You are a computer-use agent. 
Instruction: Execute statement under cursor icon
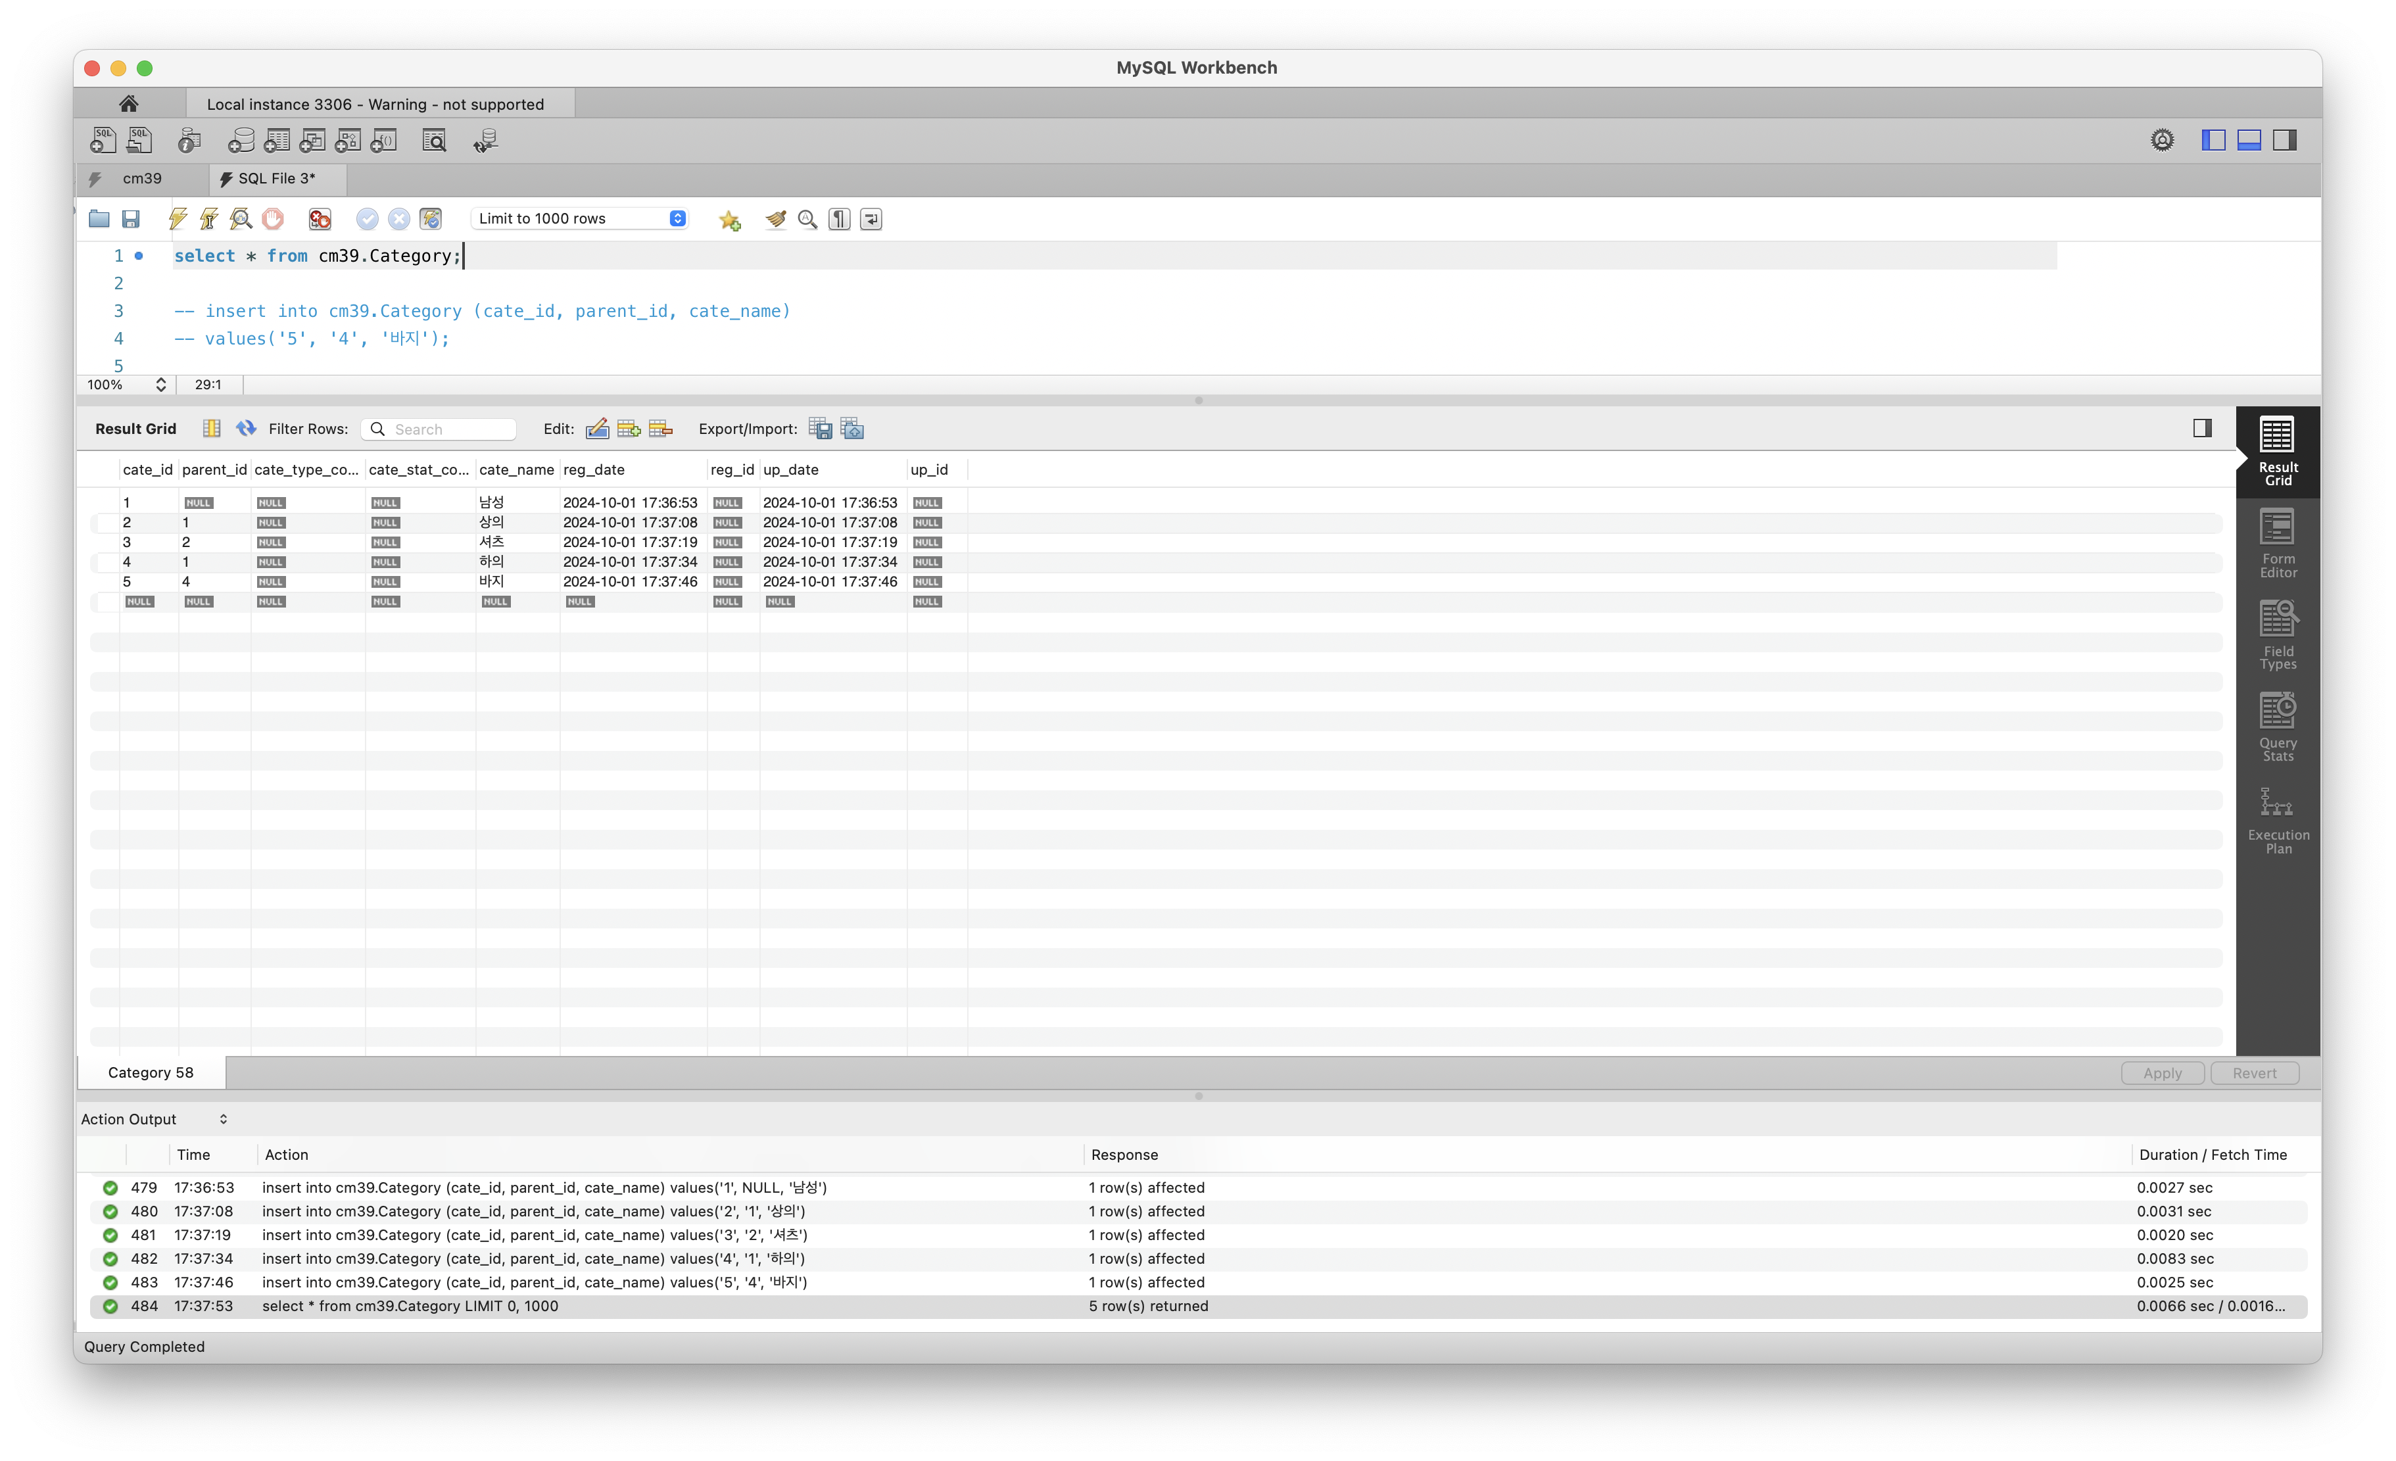[x=209, y=219]
